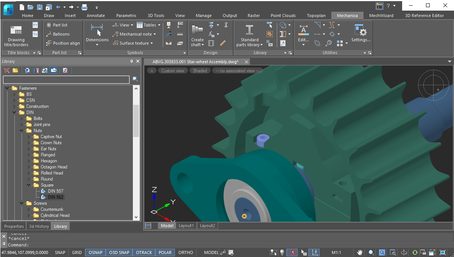Open the Balloons tool
The height and width of the screenshot is (257, 454).
pyautogui.click(x=58, y=34)
